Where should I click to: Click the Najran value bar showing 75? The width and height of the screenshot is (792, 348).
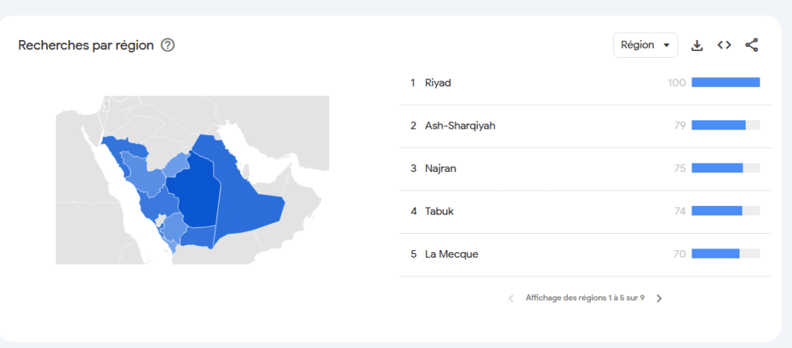coord(725,168)
